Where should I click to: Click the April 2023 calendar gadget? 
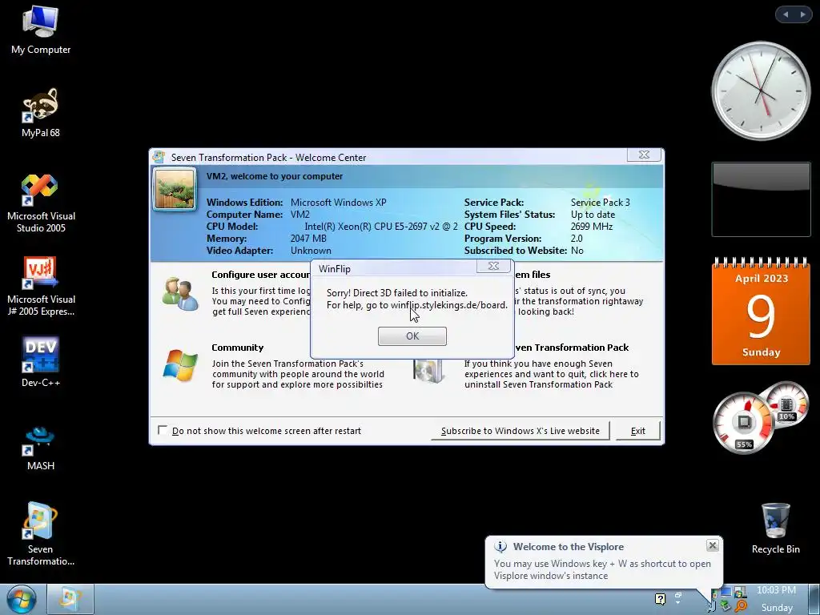[761, 312]
